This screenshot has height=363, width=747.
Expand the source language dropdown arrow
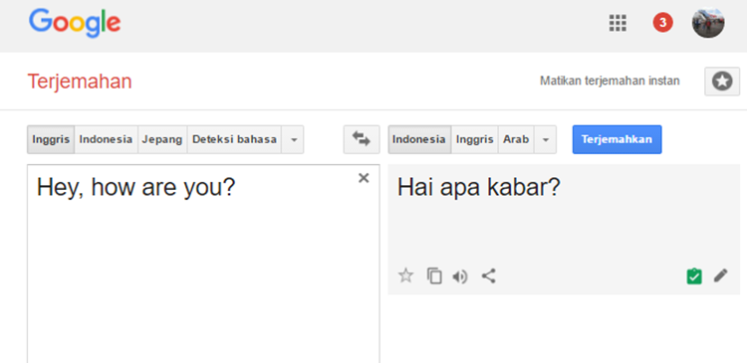[293, 139]
